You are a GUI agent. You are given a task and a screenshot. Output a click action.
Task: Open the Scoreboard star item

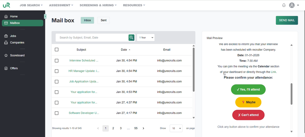pos(17,55)
